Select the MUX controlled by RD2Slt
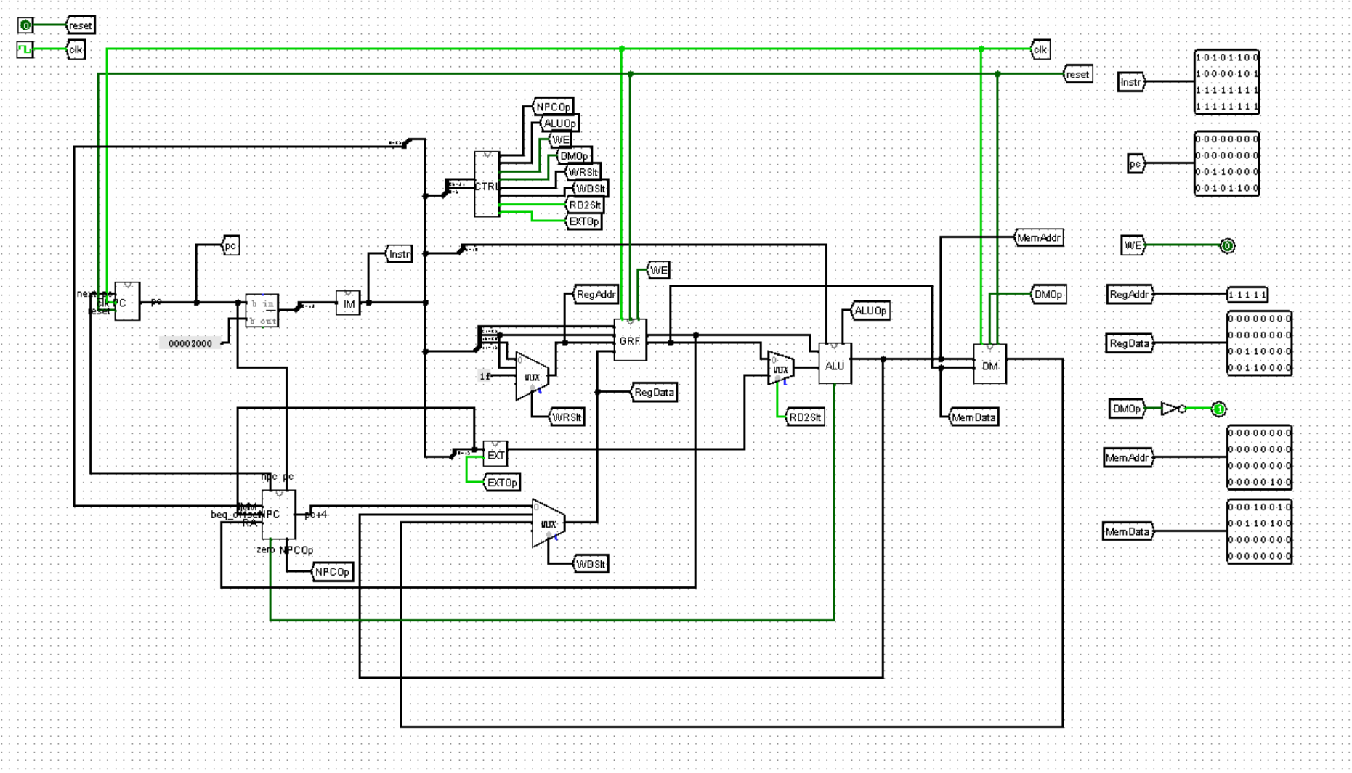 tap(780, 369)
